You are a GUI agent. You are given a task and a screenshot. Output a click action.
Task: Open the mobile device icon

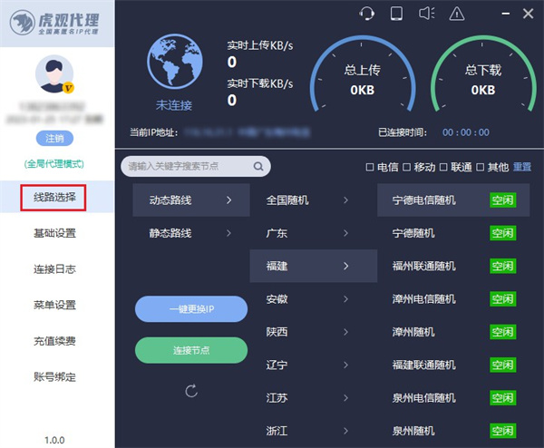pos(396,13)
